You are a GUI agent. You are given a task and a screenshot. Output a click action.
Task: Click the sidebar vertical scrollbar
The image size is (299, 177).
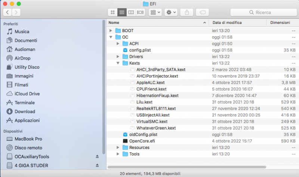[104, 87]
